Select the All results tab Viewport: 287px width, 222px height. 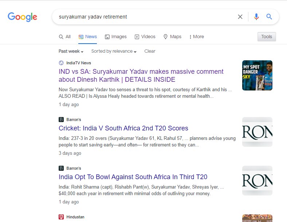65,37
